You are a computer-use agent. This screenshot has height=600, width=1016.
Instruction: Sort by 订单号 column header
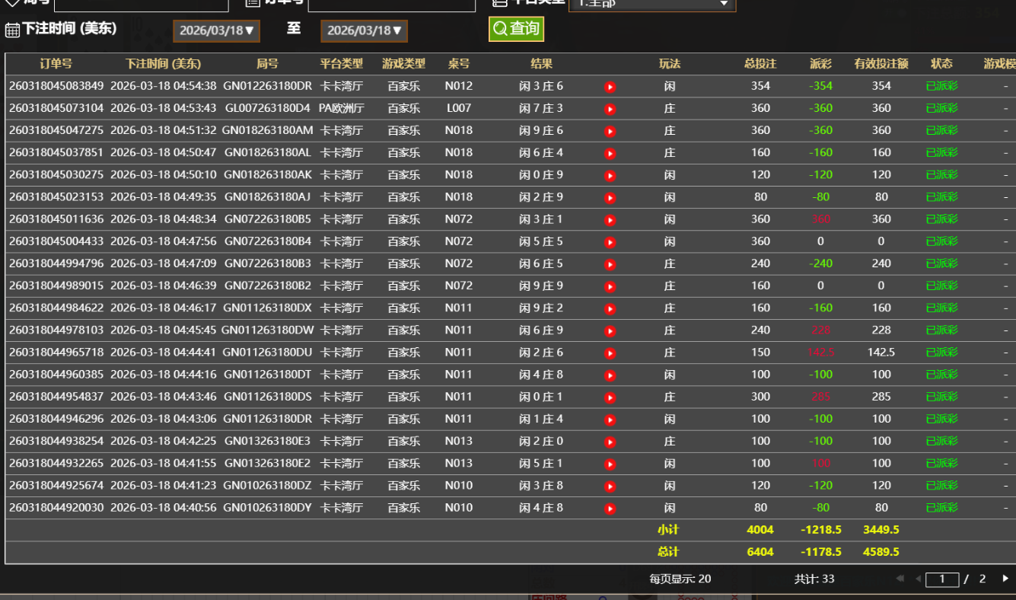tap(56, 64)
